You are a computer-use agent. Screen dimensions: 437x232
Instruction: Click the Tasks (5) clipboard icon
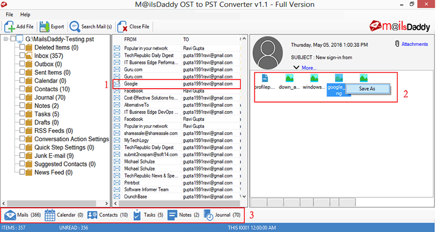137,215
